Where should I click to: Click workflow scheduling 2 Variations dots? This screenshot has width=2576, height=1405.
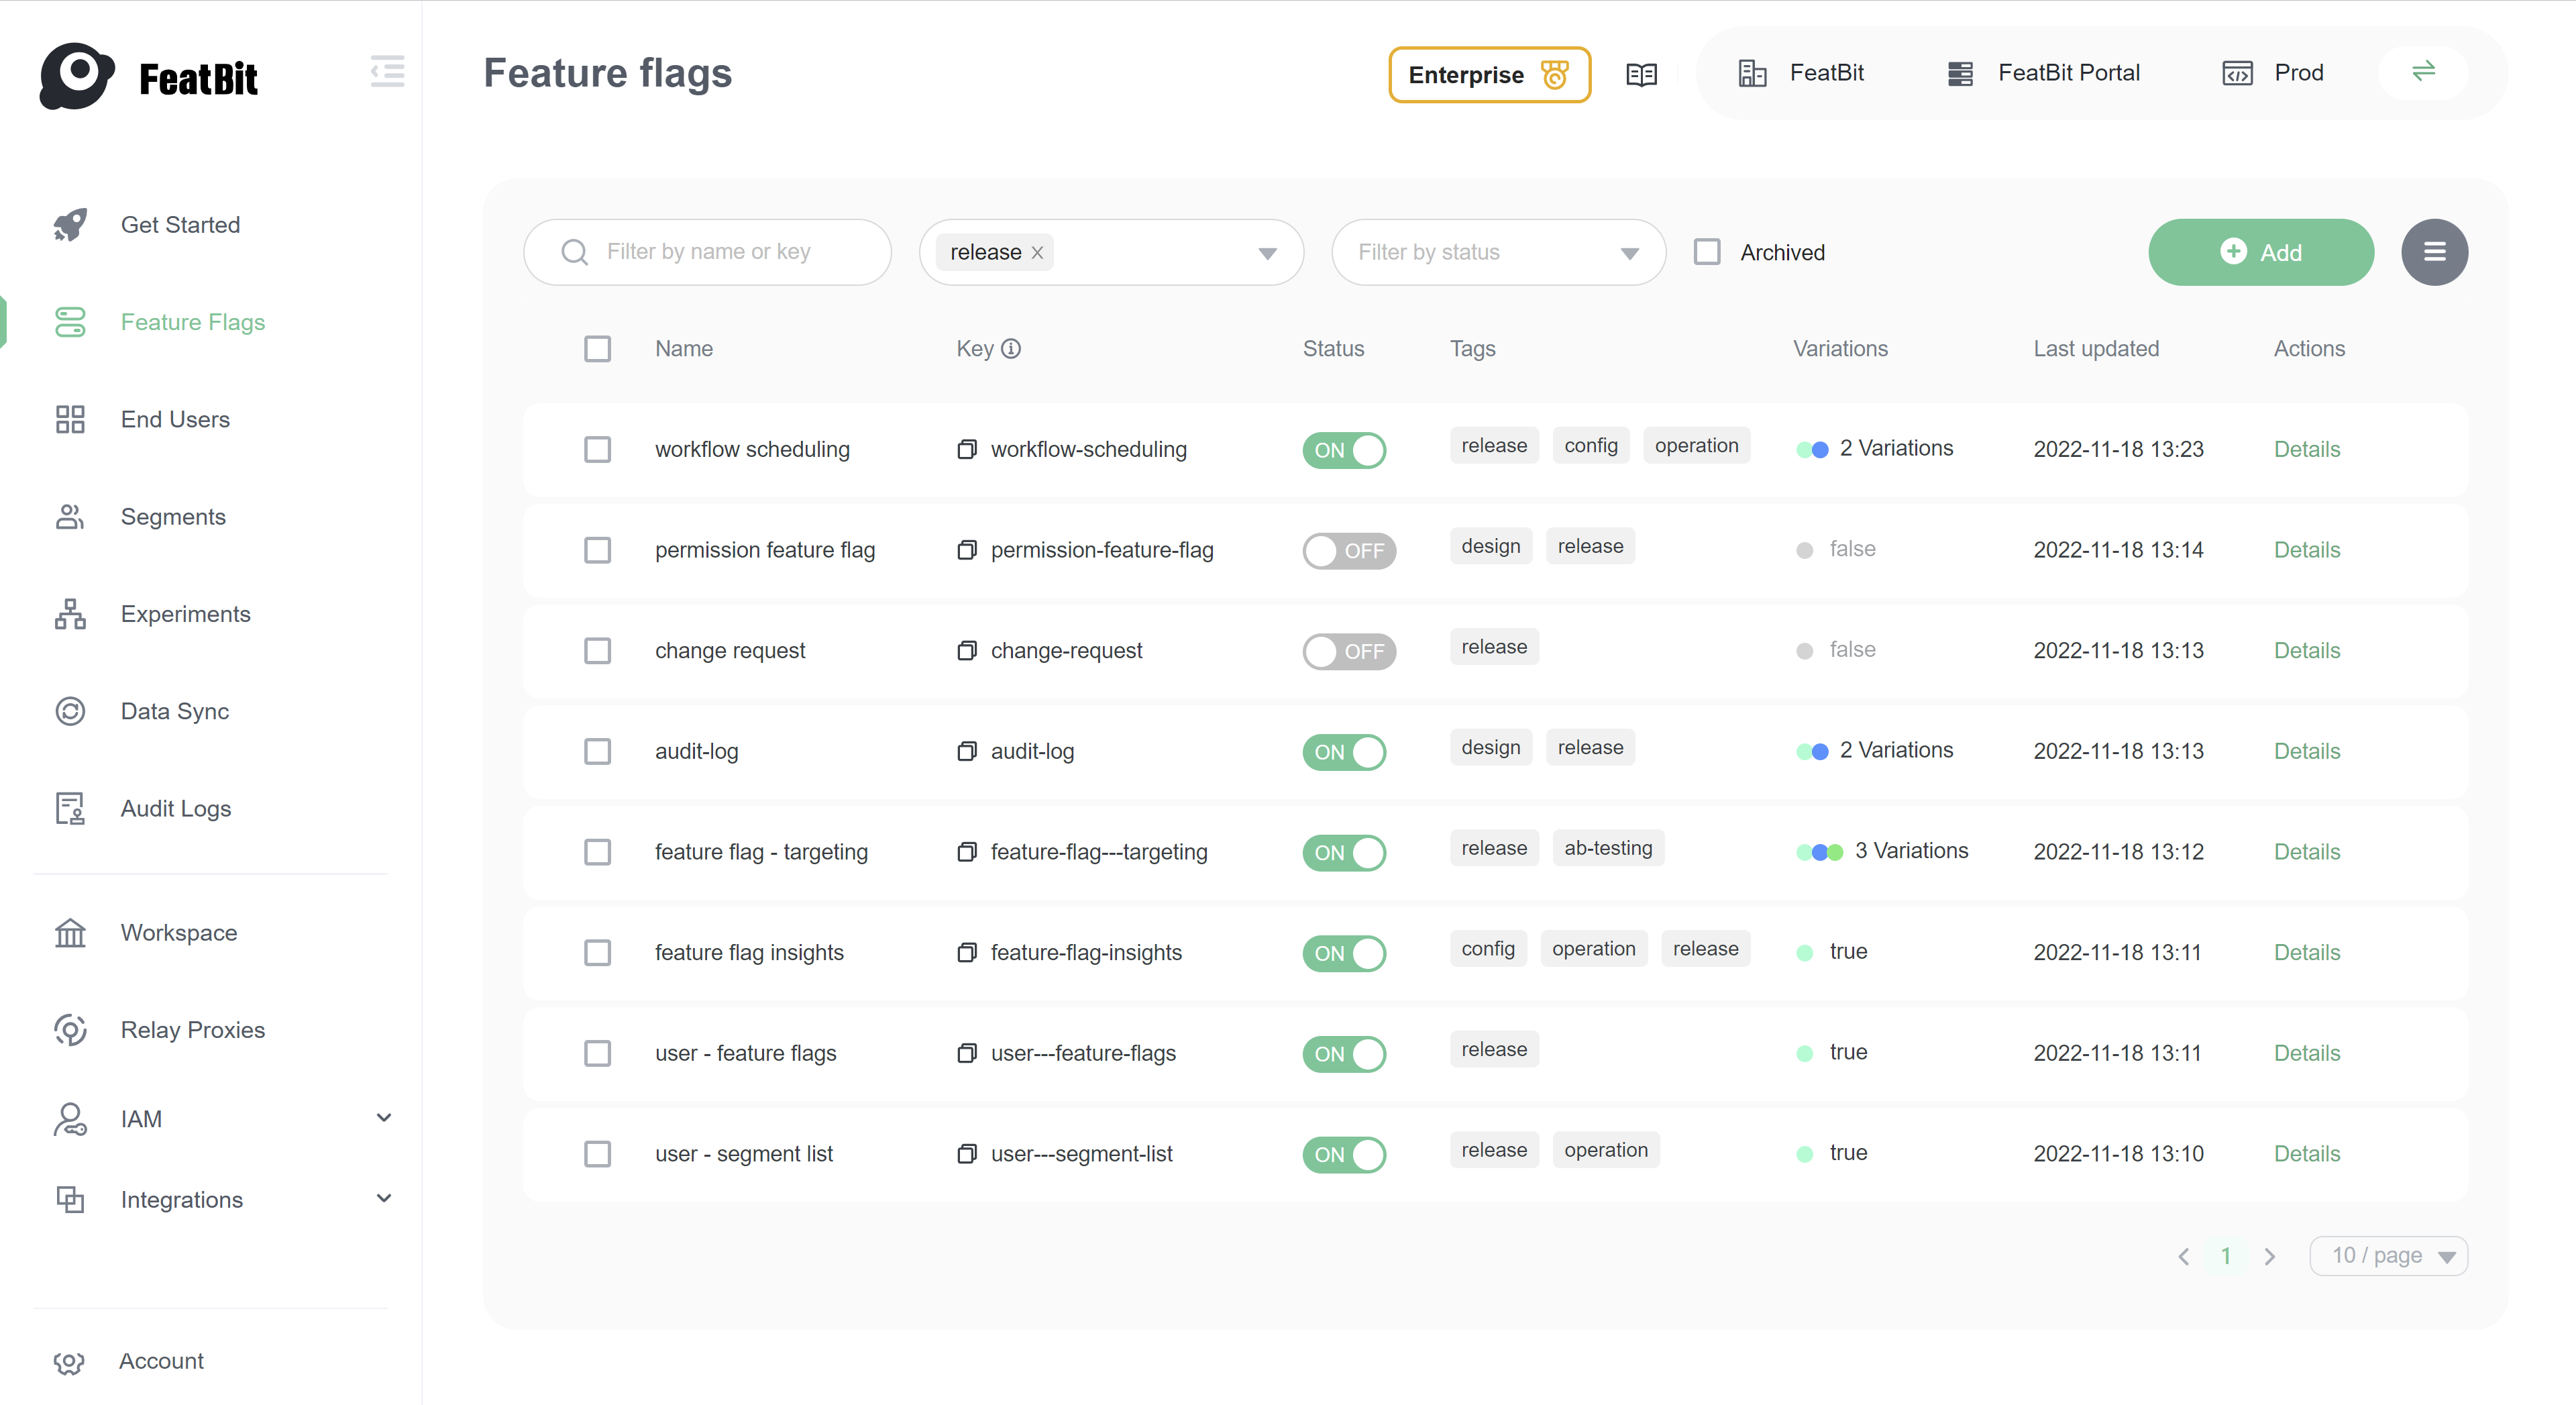(1812, 450)
